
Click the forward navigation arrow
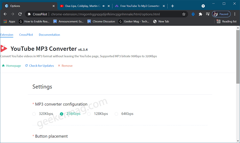pos(13,14)
